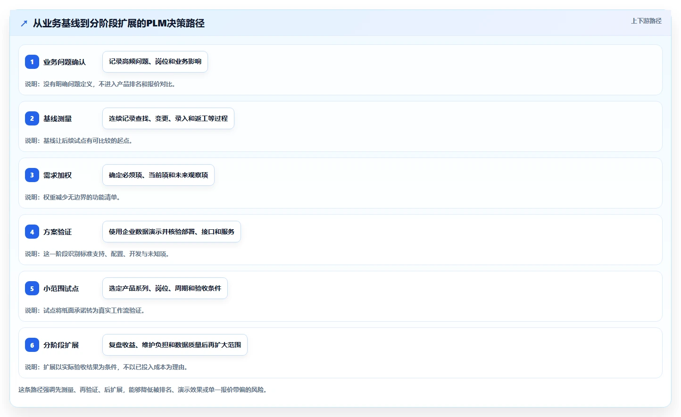Viewport: 681px width, 417px height.
Task: Click the 小范围试点 step title
Action: click(61, 288)
